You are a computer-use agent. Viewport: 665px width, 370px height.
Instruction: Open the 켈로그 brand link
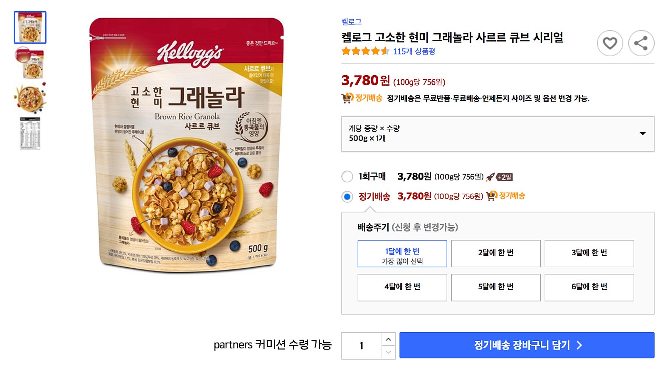[351, 22]
